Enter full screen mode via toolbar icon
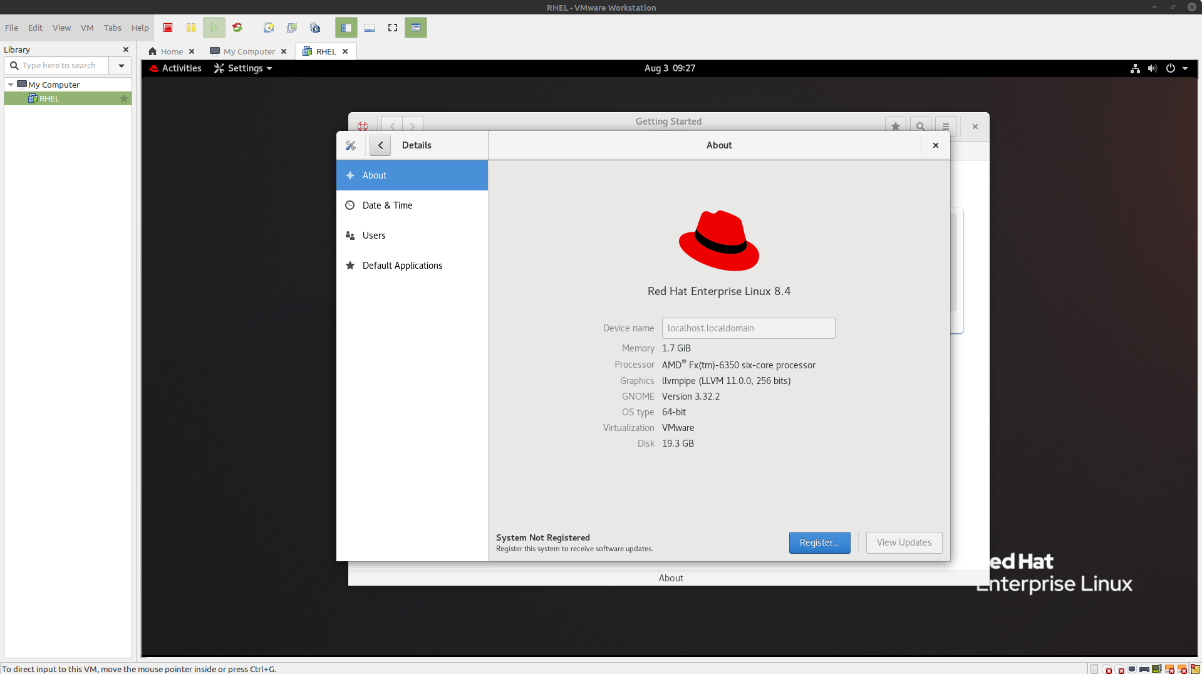Screen dimensions: 1202x674 click(x=393, y=28)
